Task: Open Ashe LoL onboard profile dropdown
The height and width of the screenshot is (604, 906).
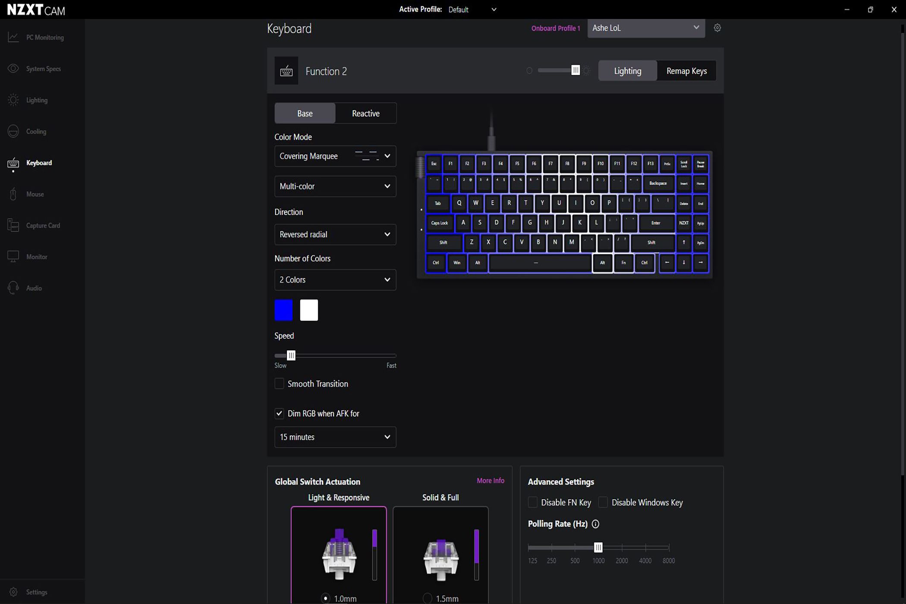Action: click(x=646, y=28)
